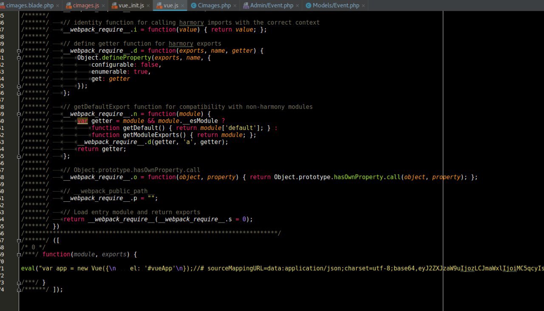Screen dimensions: 544x311
Task: Click the 'configurable' property name
Action: click(x=113, y=65)
